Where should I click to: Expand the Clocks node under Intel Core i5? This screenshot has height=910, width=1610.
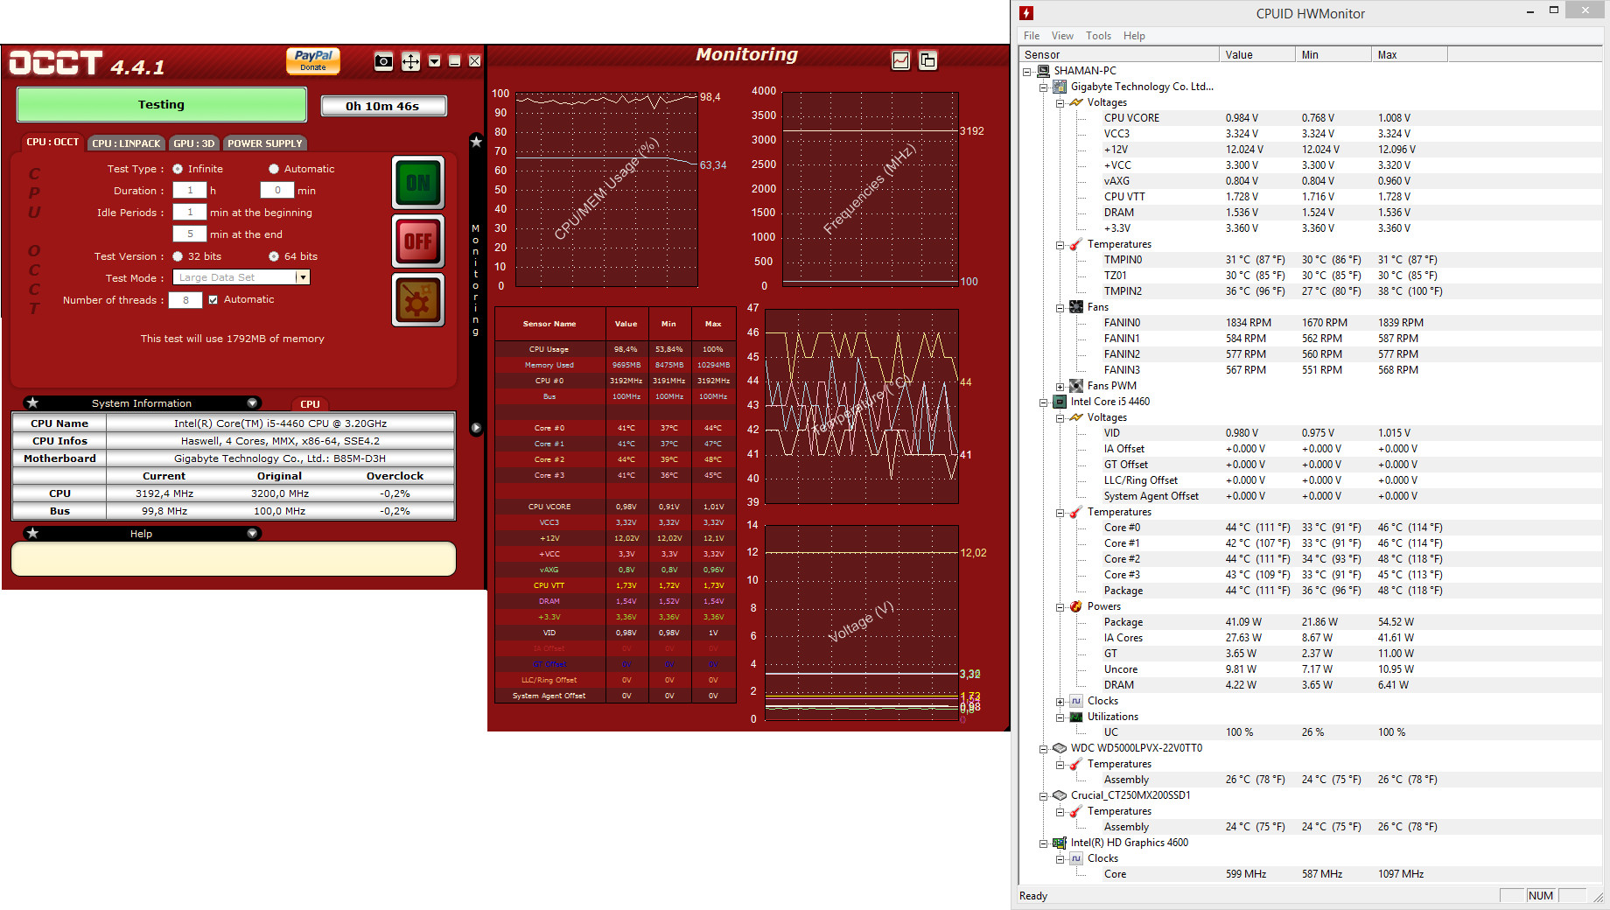tap(1060, 702)
